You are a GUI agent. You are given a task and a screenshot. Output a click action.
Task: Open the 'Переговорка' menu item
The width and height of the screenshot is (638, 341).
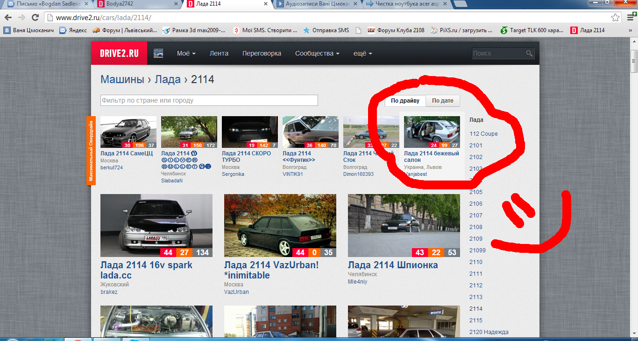coord(262,53)
